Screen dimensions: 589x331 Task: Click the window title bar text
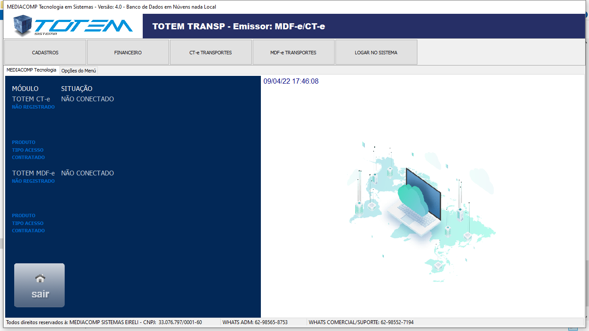pos(112,7)
